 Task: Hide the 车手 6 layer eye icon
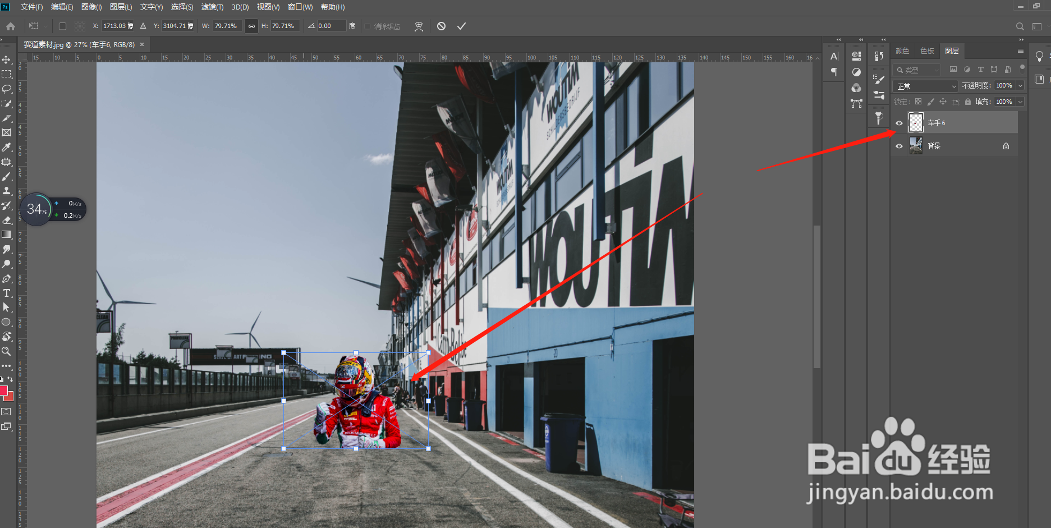pos(899,123)
